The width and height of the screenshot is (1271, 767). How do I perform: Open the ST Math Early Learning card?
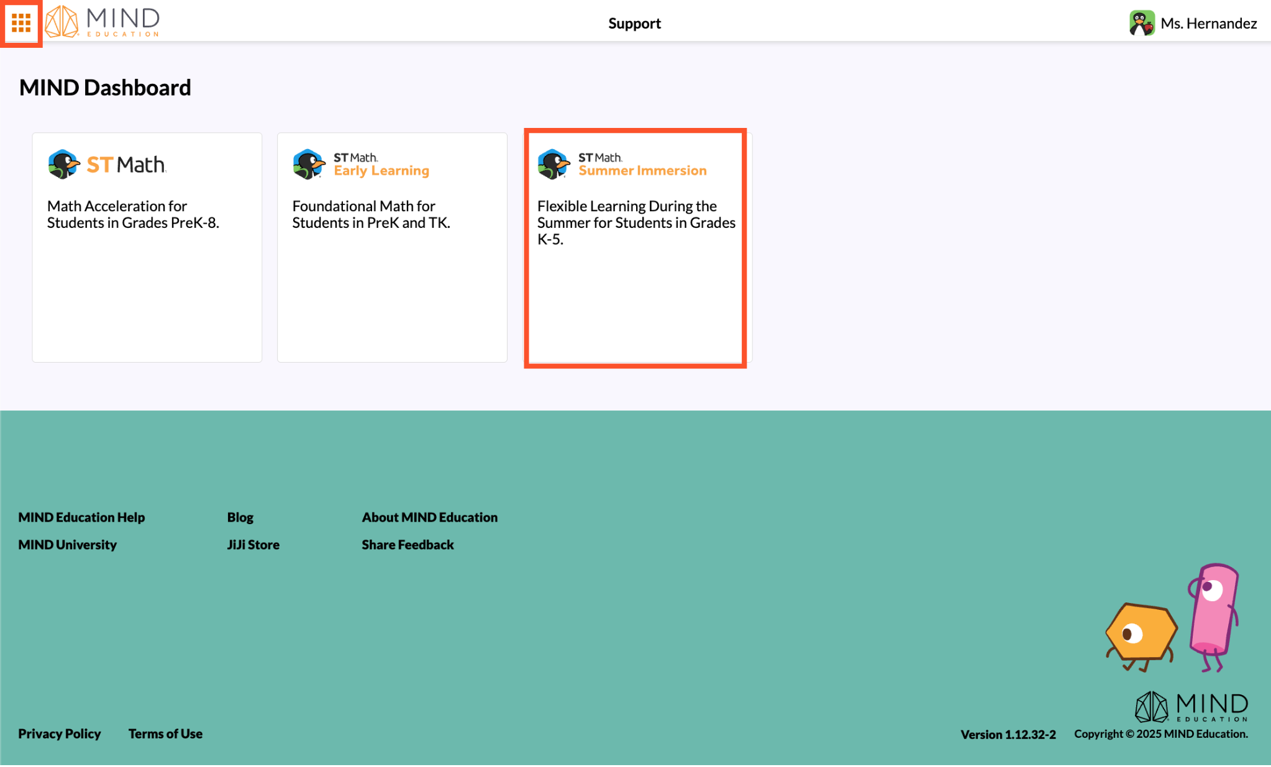(392, 248)
